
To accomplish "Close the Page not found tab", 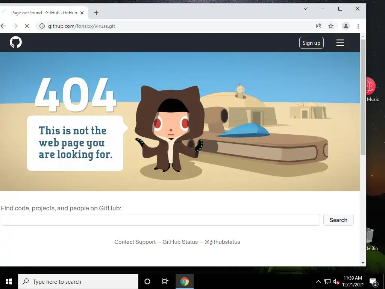I will tap(82, 13).
